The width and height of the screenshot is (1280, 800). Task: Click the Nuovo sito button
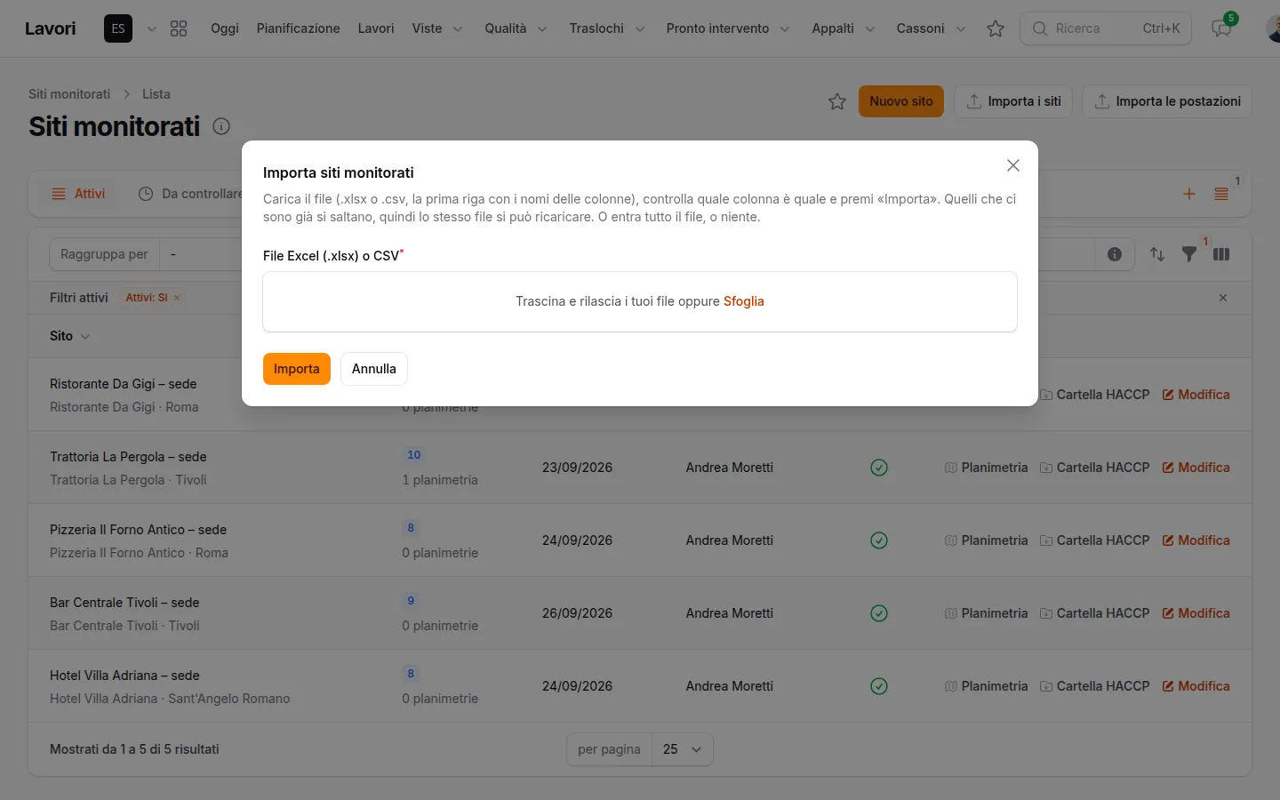click(901, 101)
